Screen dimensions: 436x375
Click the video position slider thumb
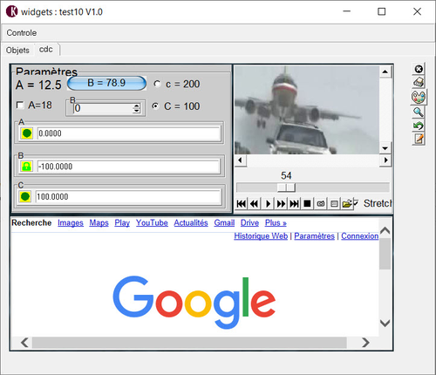[286, 187]
